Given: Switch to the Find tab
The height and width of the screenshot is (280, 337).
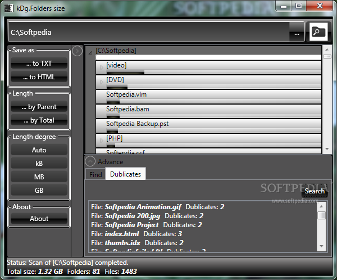Looking at the screenshot, I should click(x=95, y=174).
